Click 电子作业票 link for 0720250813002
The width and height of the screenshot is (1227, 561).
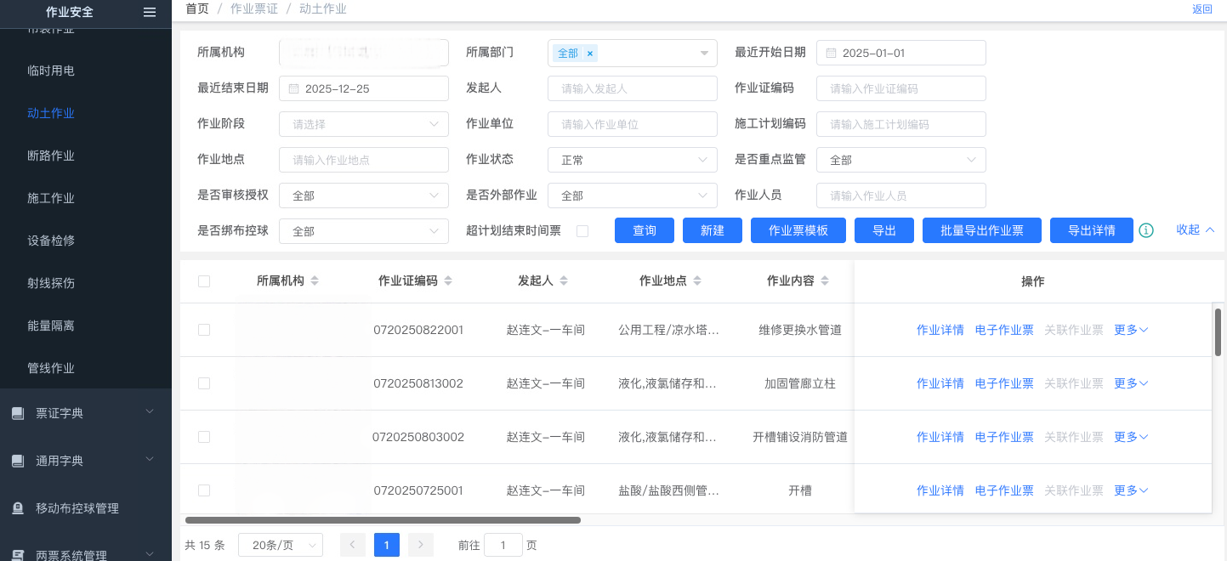[x=1003, y=383]
